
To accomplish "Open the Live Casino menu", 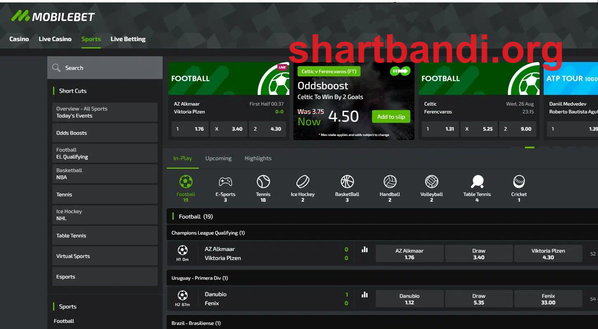I will point(55,39).
